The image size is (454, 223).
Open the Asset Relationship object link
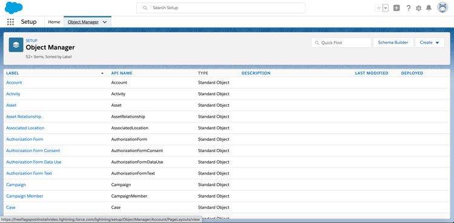click(24, 116)
